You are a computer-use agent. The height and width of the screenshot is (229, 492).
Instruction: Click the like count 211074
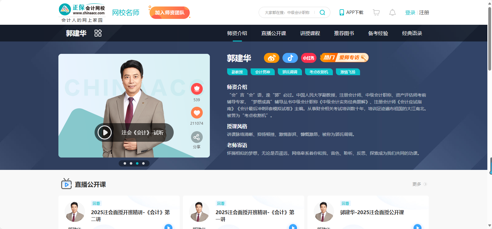pyautogui.click(x=197, y=123)
